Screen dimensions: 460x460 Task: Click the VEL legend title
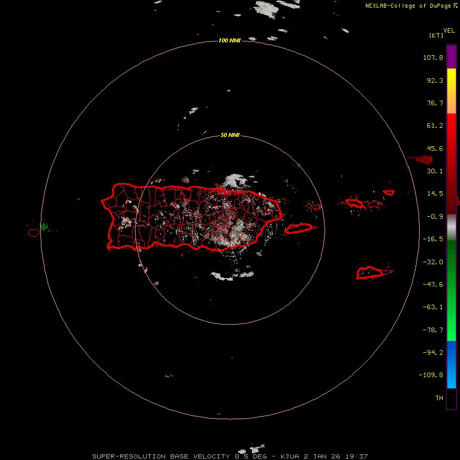(449, 31)
